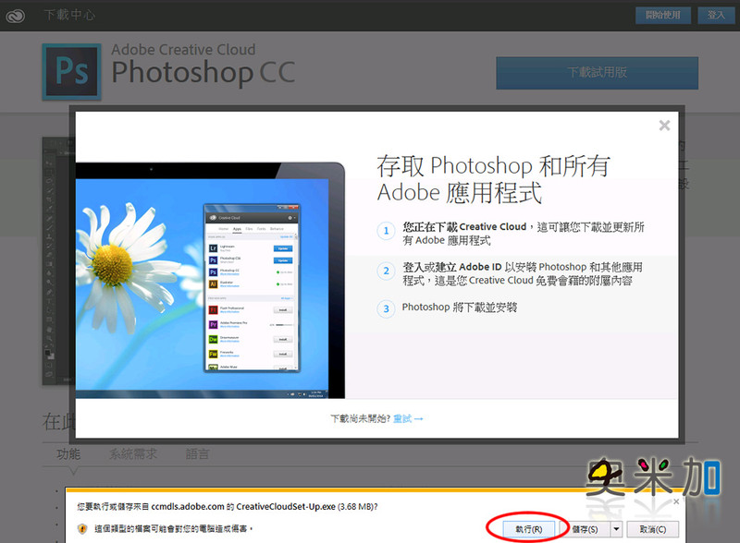Click the security shield warning icon
The height and width of the screenshot is (543, 740).
click(x=82, y=529)
